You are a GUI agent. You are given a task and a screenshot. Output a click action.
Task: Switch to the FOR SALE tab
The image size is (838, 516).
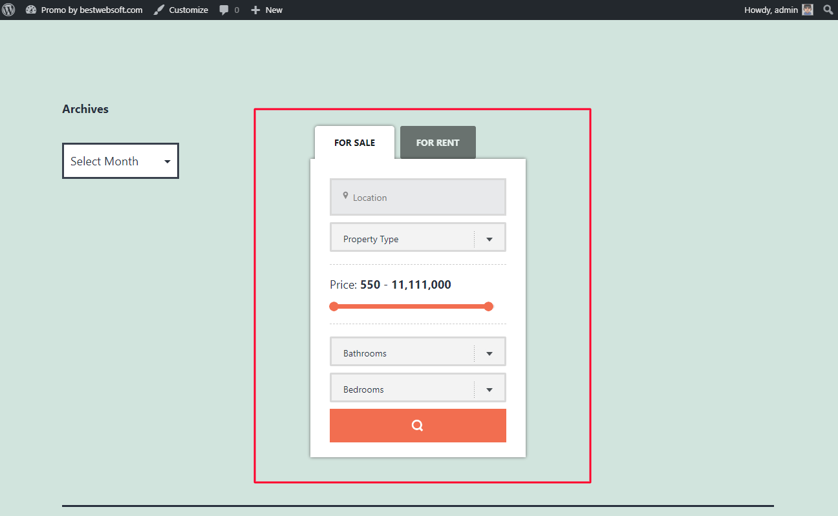pos(354,143)
